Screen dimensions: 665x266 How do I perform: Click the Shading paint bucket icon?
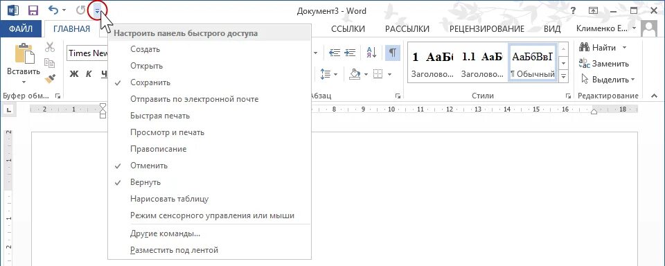355,74
